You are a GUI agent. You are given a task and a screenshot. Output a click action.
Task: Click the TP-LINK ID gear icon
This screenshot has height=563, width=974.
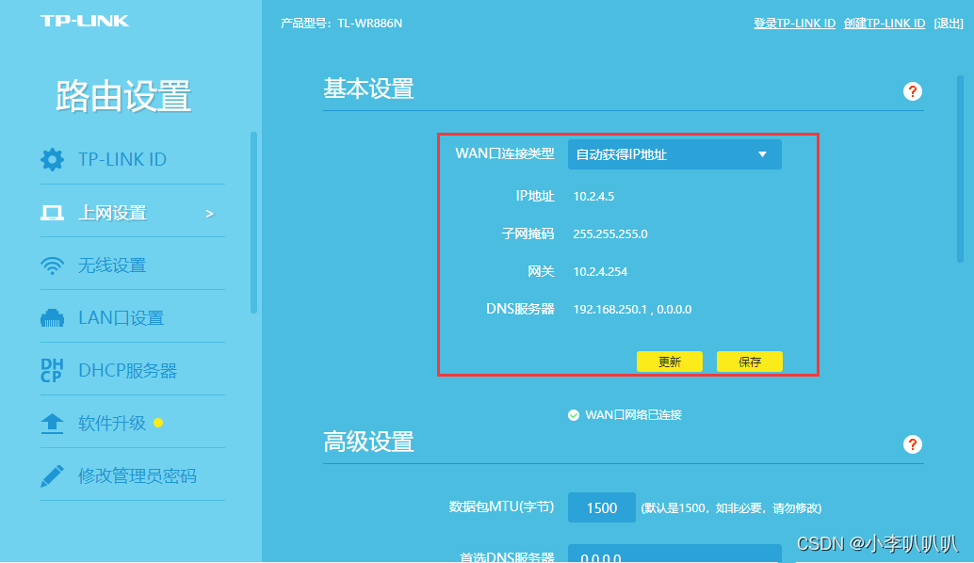point(55,159)
